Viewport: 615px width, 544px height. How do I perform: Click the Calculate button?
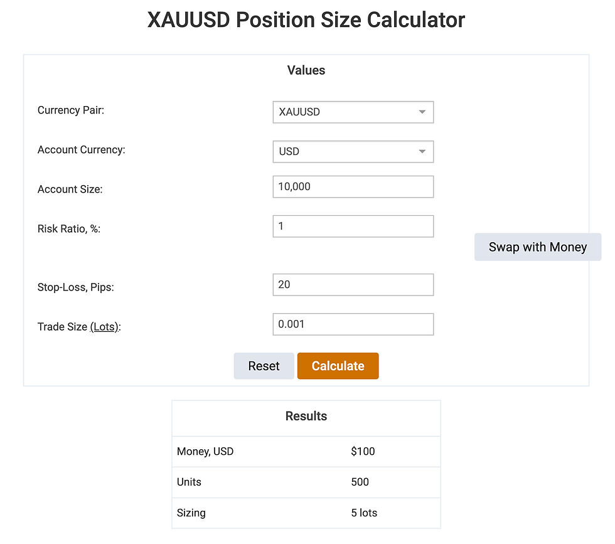pyautogui.click(x=338, y=366)
